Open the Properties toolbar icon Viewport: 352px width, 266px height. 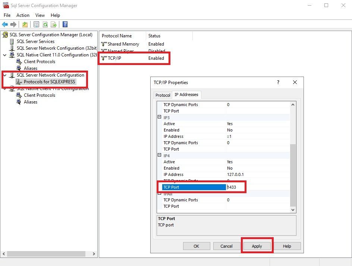click(36, 24)
